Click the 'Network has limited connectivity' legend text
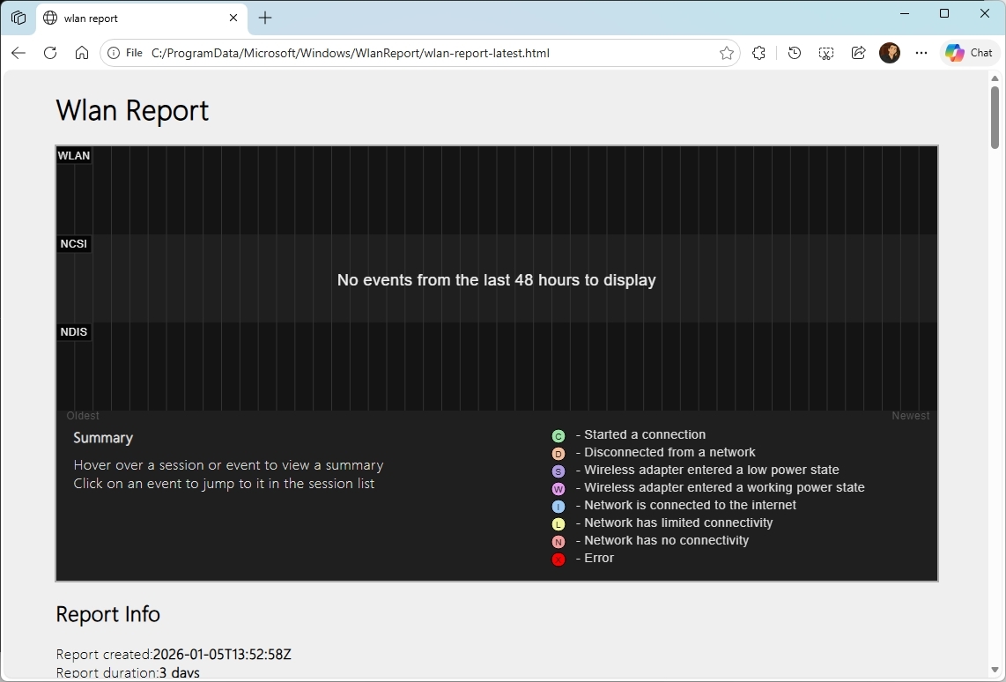Viewport: 1006px width, 682px height. point(678,523)
